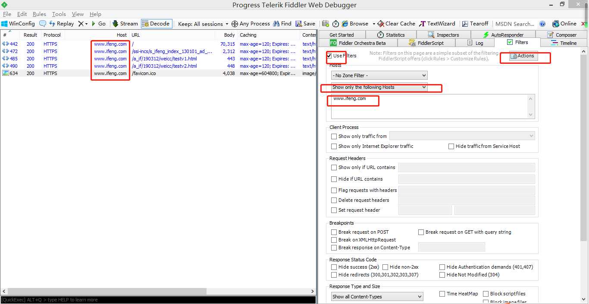Click the Actions button
589x304 pixels.
tap(523, 56)
